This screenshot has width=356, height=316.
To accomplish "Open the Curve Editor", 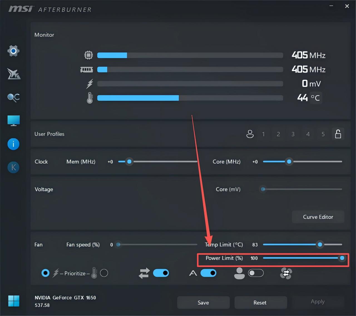I will pos(318,217).
